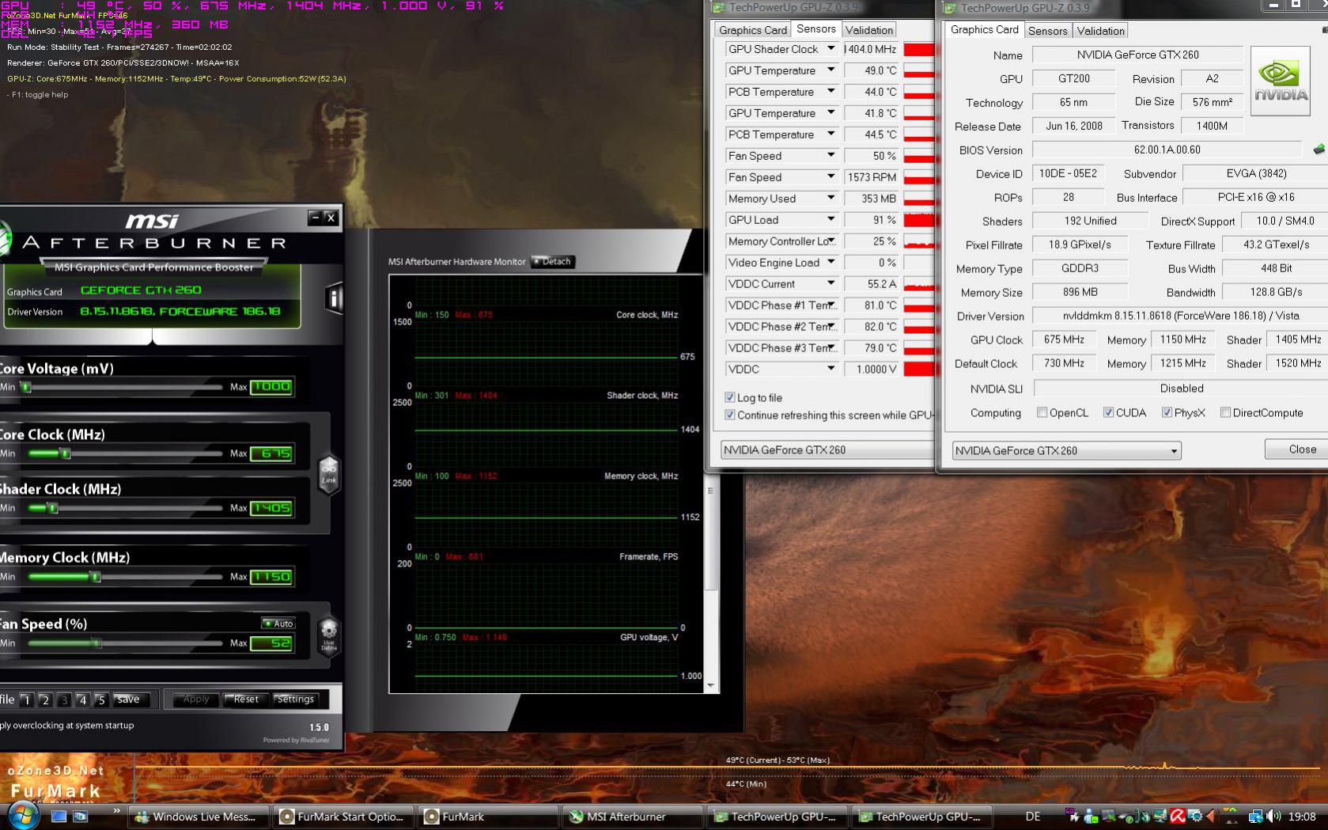Close the MSI Afterburner window

click(x=331, y=217)
